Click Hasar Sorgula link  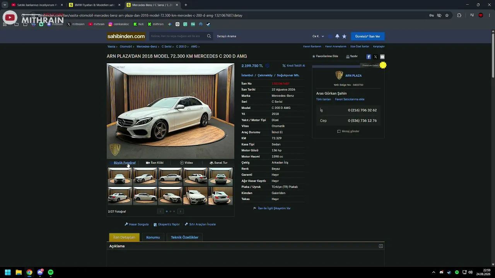[x=137, y=224]
